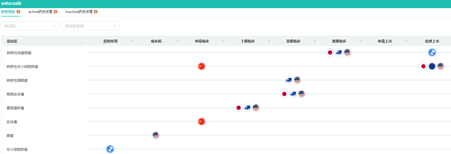This screenshot has width=451, height=154.
Task: Click EU flag in 转移性非小细胞肺癌 row
Action: [x=432, y=66]
